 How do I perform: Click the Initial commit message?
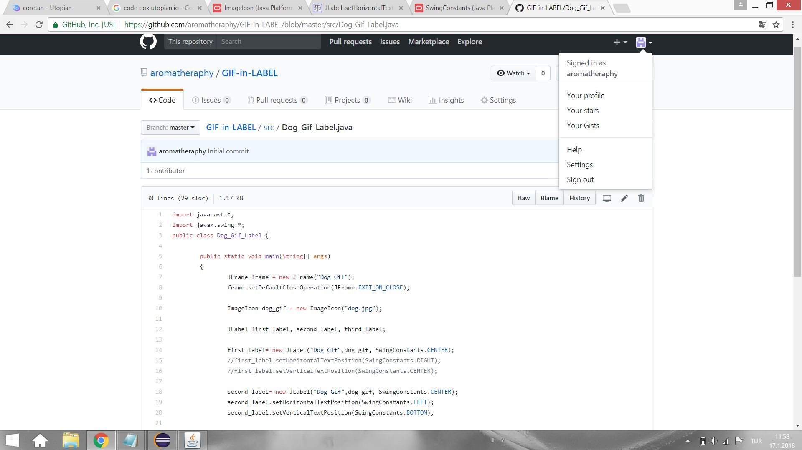[x=228, y=151]
